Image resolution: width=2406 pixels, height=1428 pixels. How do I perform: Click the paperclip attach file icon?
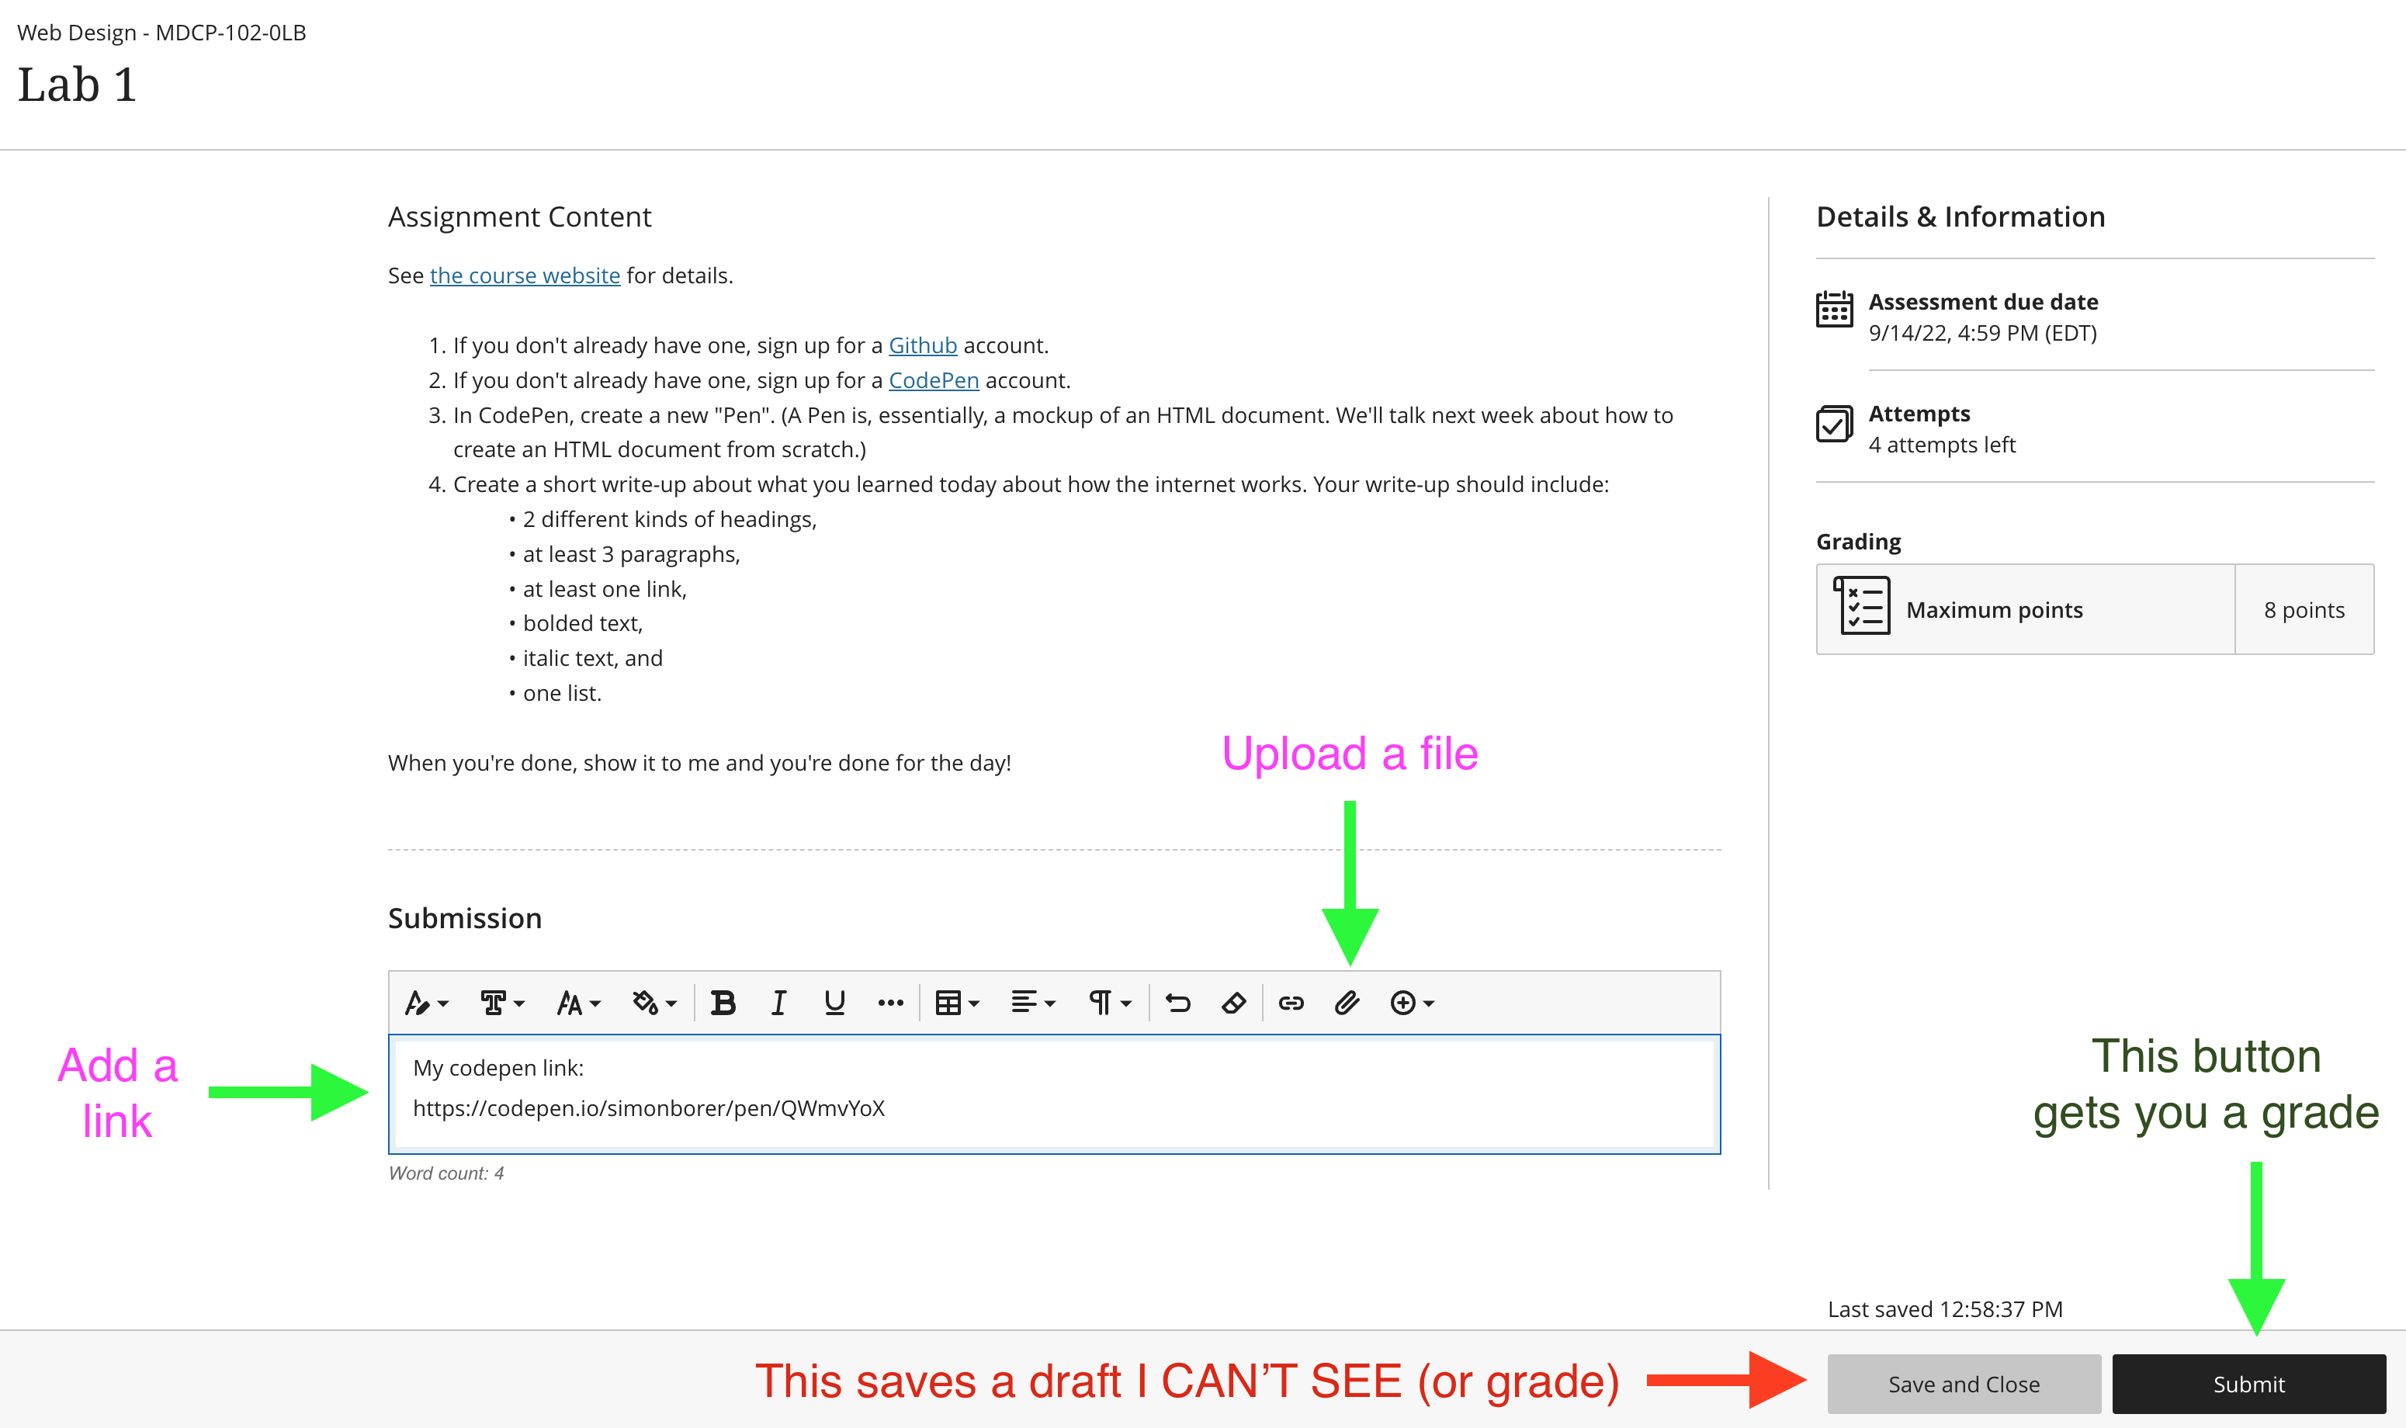1346,1003
